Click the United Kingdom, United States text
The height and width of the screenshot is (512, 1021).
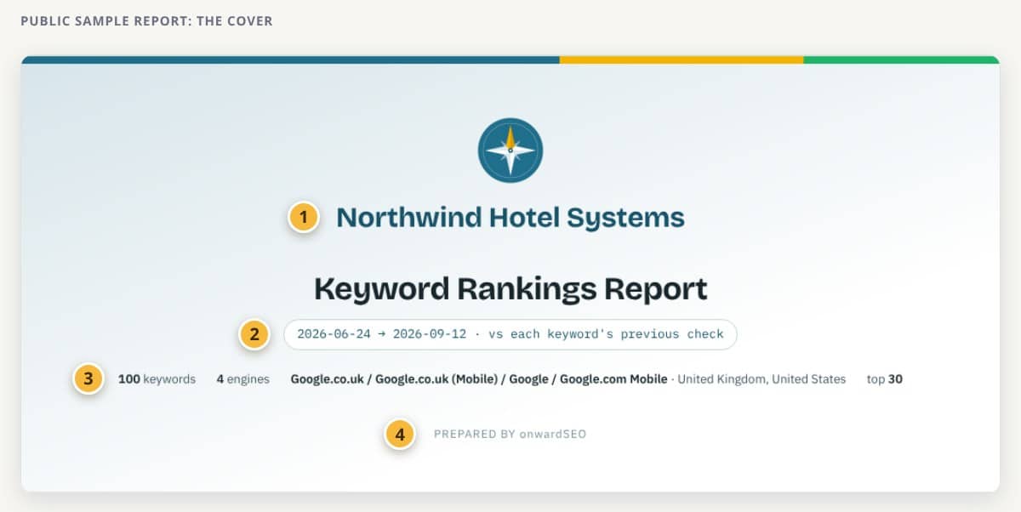tap(761, 379)
